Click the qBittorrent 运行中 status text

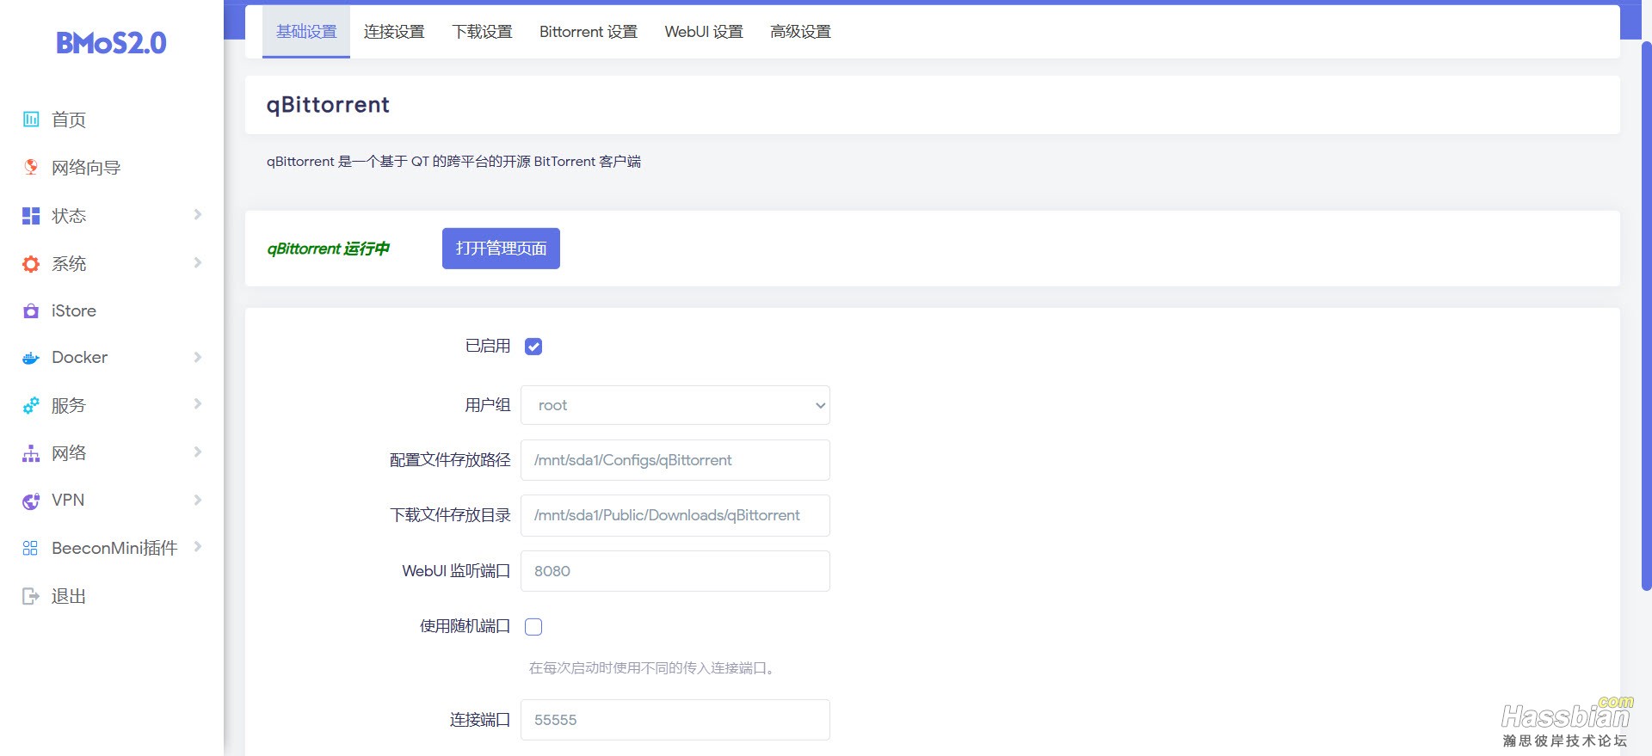click(328, 249)
